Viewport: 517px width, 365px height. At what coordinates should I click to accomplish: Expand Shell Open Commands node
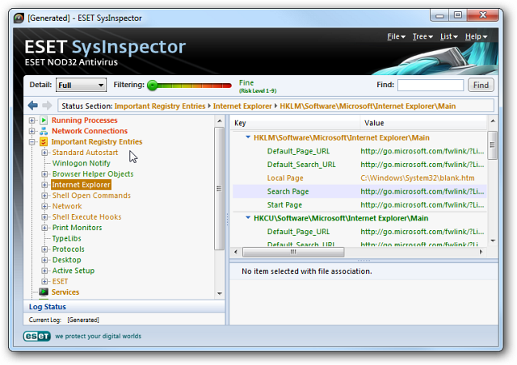pos(44,195)
